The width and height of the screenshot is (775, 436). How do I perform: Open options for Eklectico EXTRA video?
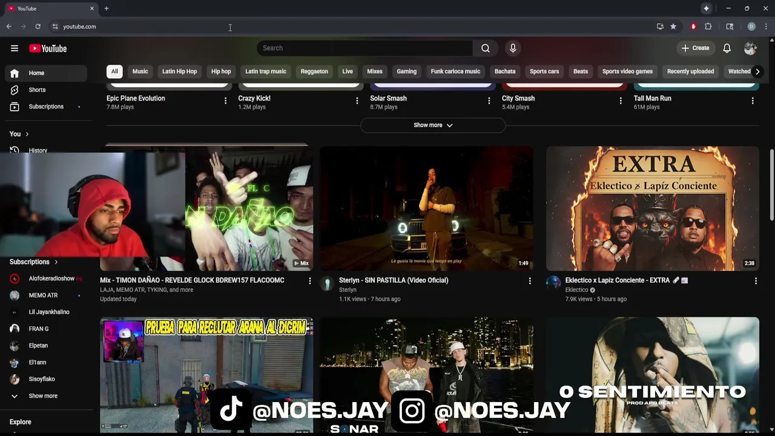pos(756,281)
